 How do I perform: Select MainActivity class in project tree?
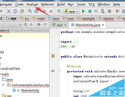[30, 90]
